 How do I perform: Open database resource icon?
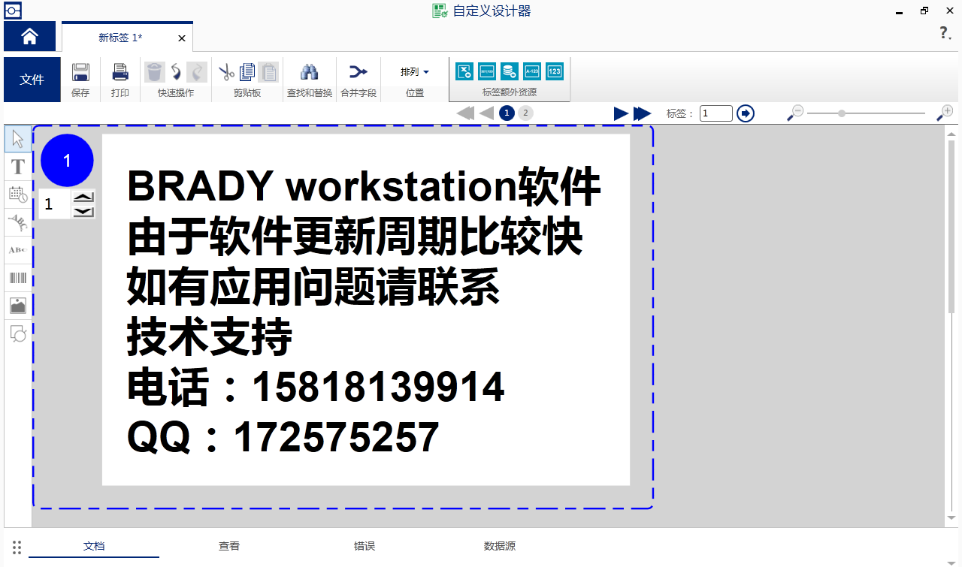pyautogui.click(x=510, y=71)
